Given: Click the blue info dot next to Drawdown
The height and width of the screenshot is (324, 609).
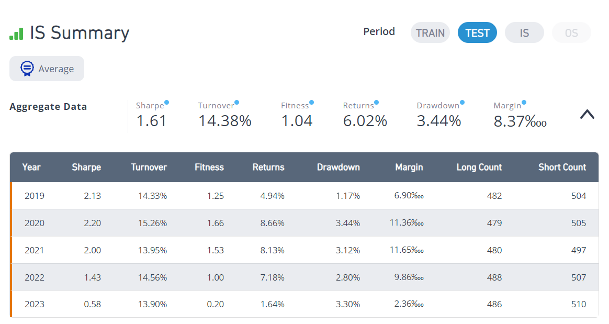Looking at the screenshot, I should 462,103.
